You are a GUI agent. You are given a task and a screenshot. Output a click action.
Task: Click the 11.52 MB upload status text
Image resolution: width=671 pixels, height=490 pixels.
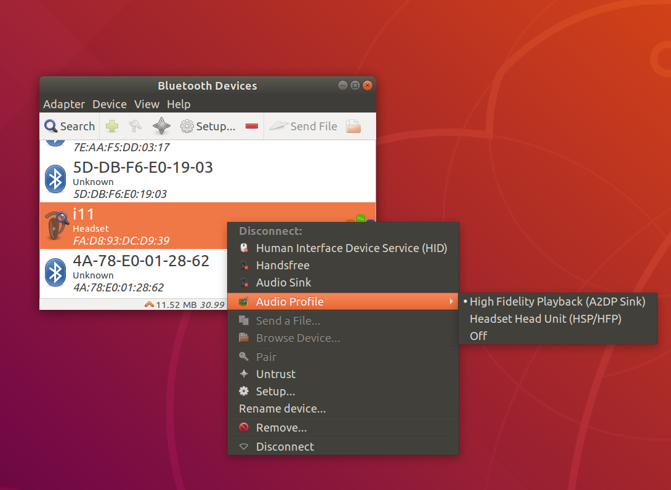(x=176, y=304)
